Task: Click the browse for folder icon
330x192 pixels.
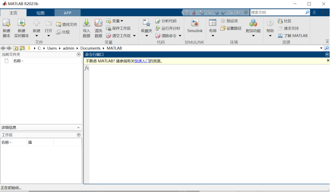Action: (22, 48)
